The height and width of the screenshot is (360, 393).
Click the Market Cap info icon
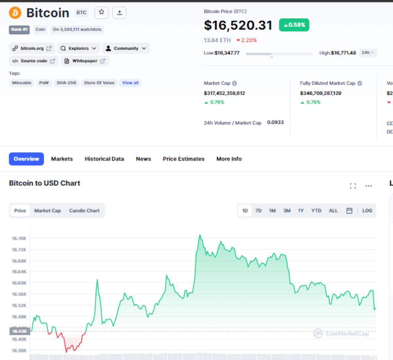pos(234,83)
